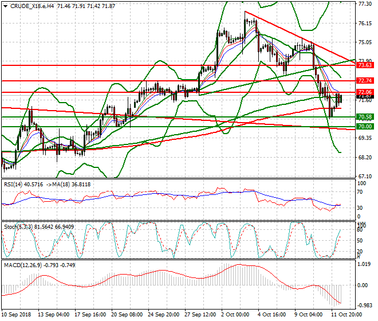This screenshot has width=378, height=321.
Task: Click the 9 Oct 04:00 time label
Action: 309,315
